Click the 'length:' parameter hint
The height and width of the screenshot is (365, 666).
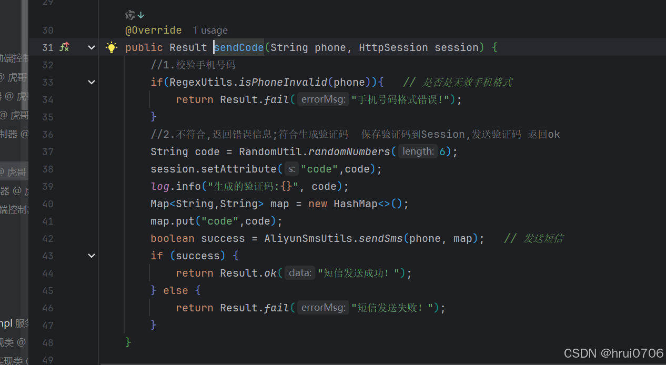tap(418, 151)
